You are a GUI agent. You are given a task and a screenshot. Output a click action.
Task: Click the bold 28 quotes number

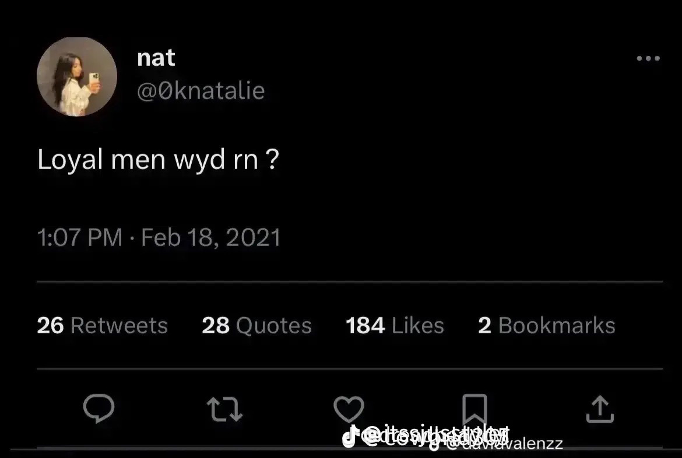pyautogui.click(x=215, y=325)
